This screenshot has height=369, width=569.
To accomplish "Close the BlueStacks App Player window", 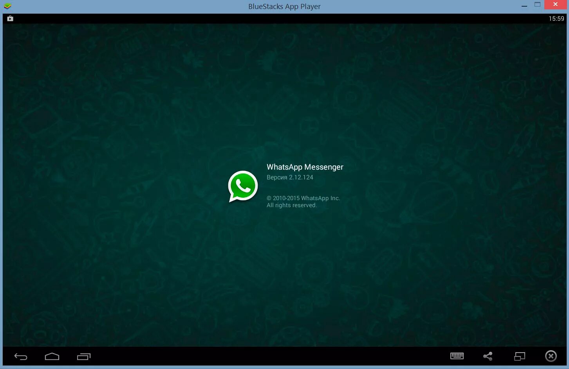I will (x=555, y=5).
